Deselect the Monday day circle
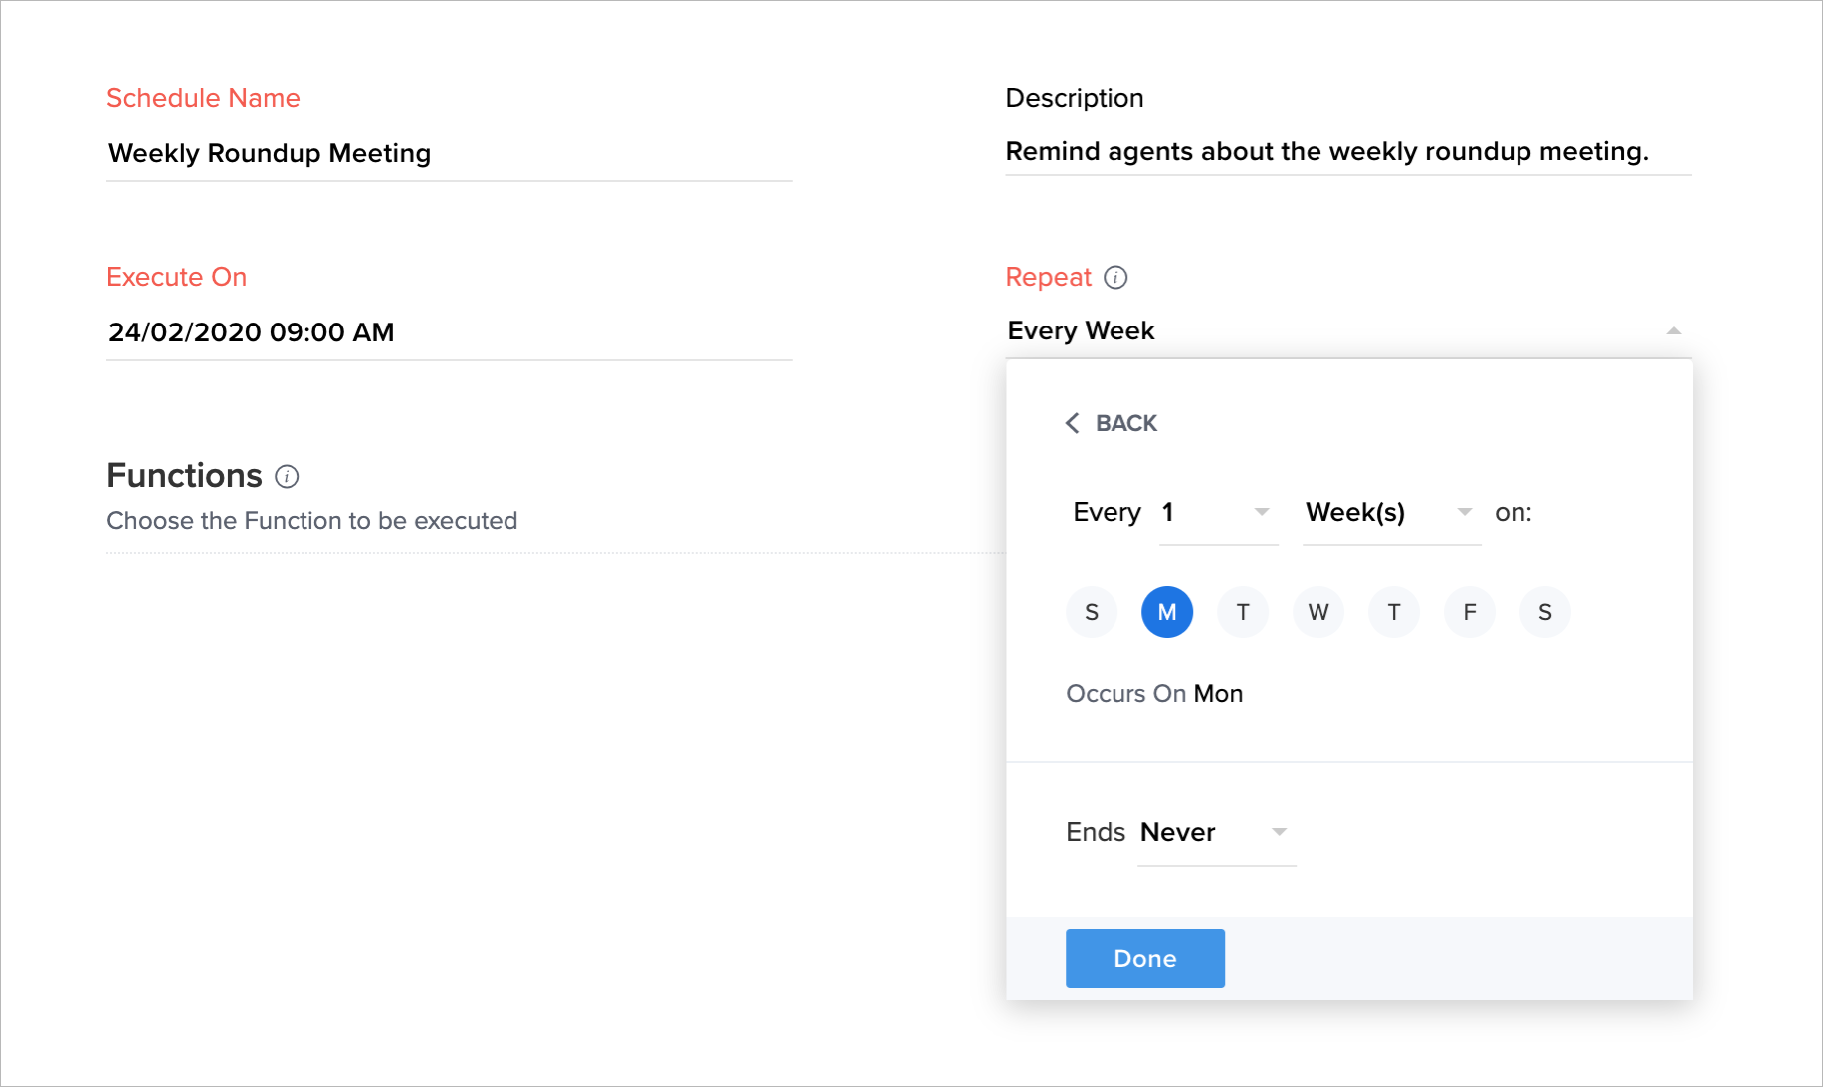Image resolution: width=1823 pixels, height=1087 pixels. pyautogui.click(x=1167, y=612)
